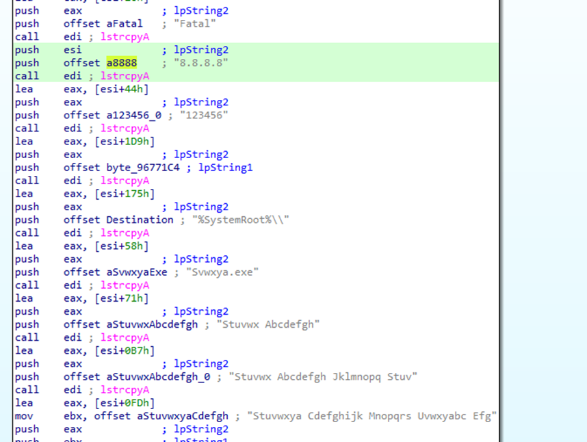Click the highlighted a8888 operand
This screenshot has height=442, width=587.
[121, 63]
